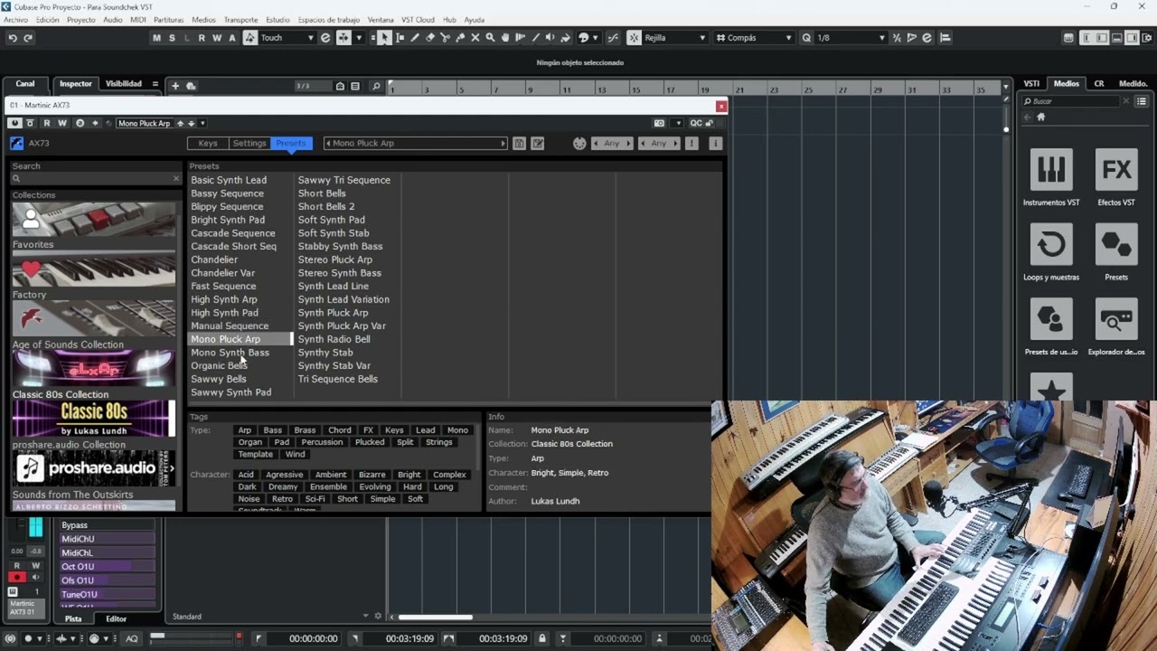The width and height of the screenshot is (1157, 651).
Task: Undo the last action in Cubase
Action: 13,38
